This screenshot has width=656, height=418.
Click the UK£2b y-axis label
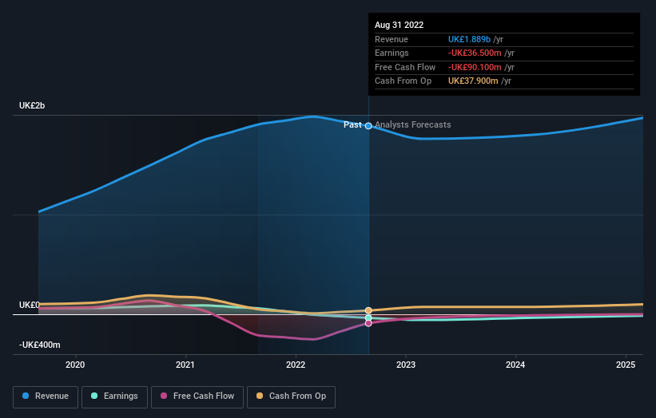coord(32,105)
